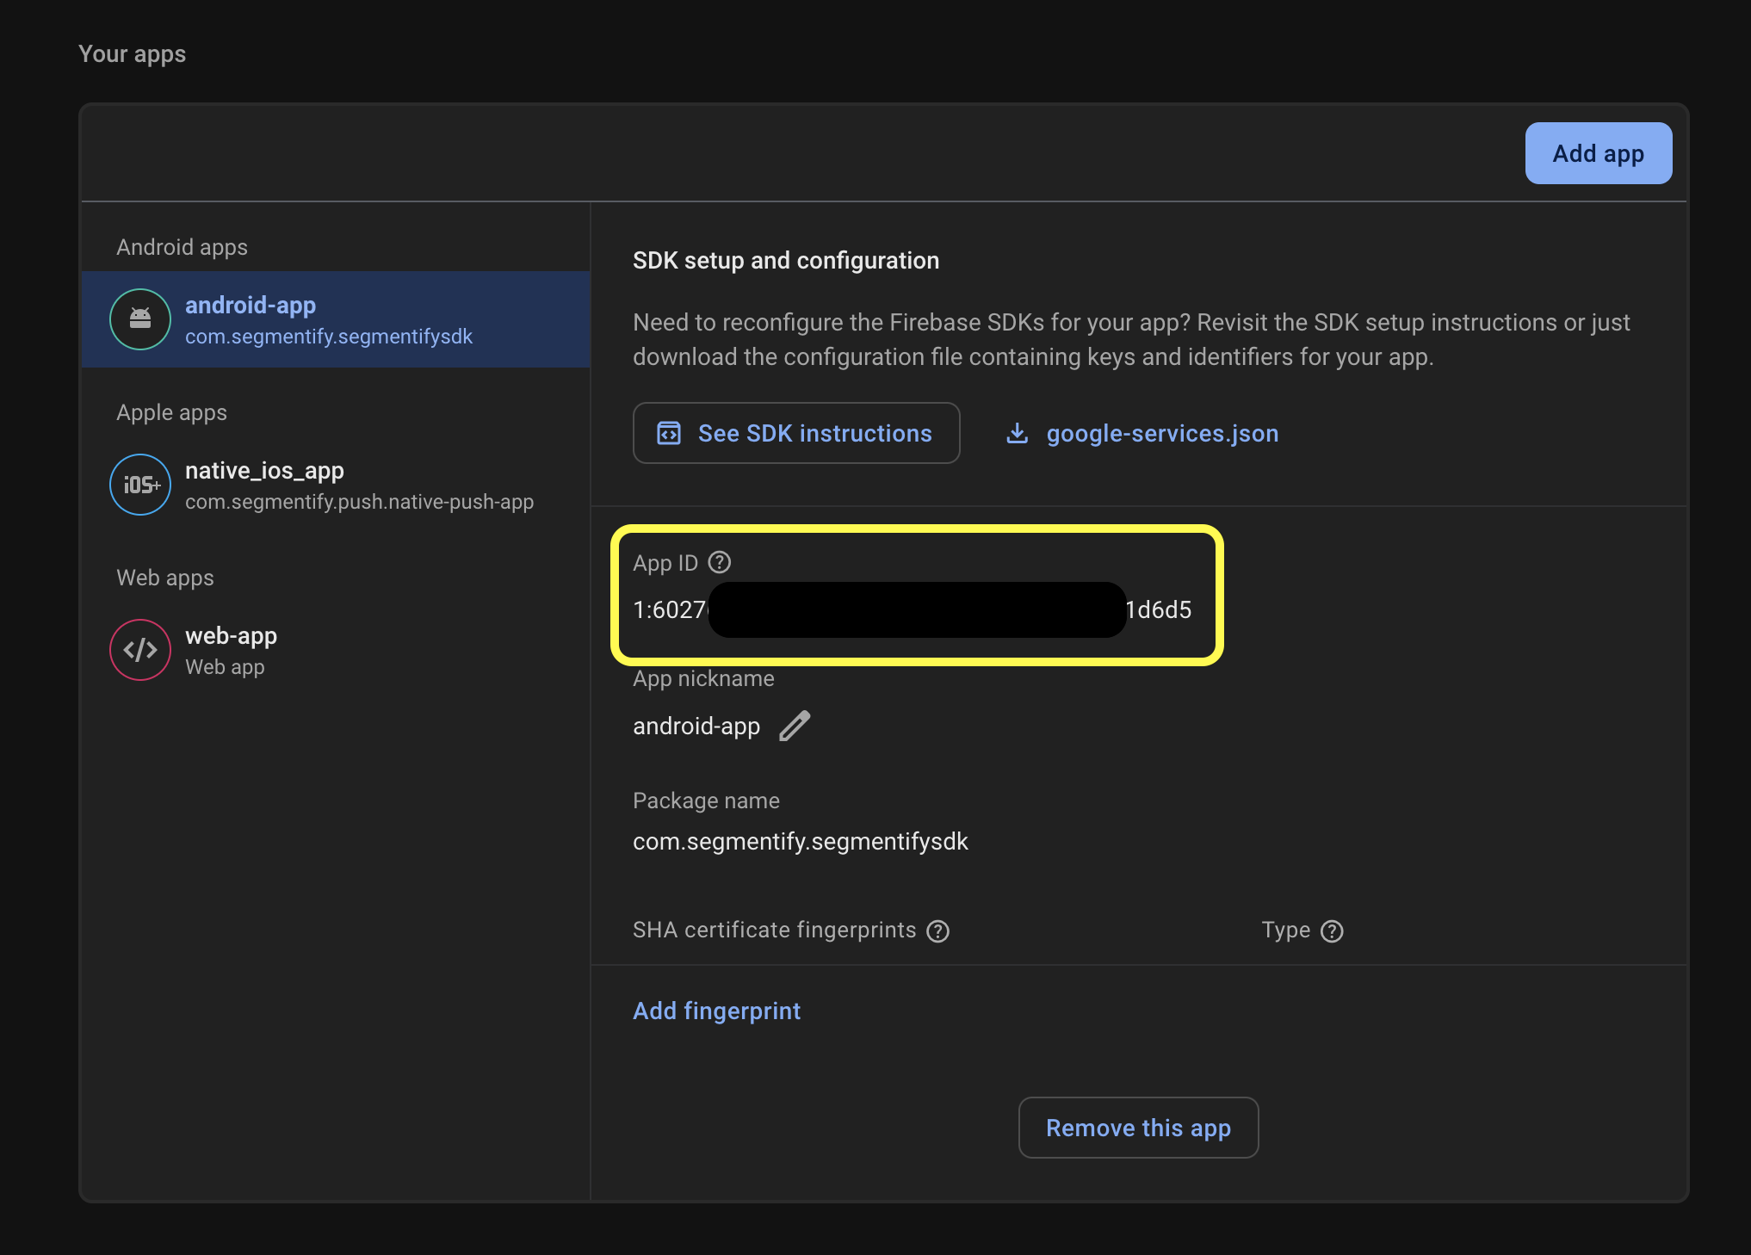Click the download icon beside google-services.json

[x=1017, y=433]
